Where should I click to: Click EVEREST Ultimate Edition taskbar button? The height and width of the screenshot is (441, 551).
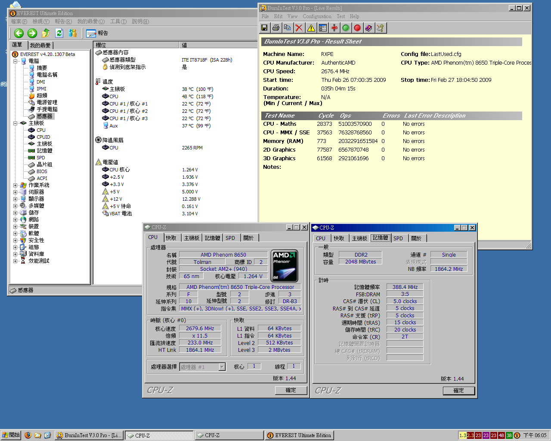(x=300, y=435)
